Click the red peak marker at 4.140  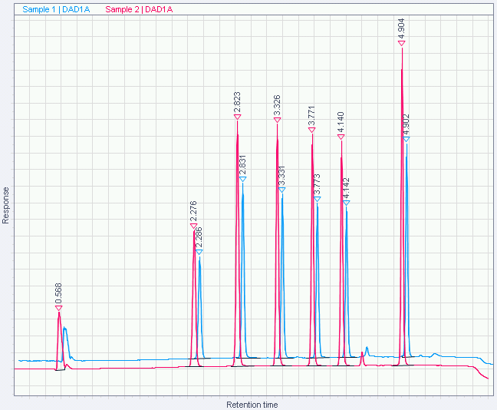click(341, 137)
